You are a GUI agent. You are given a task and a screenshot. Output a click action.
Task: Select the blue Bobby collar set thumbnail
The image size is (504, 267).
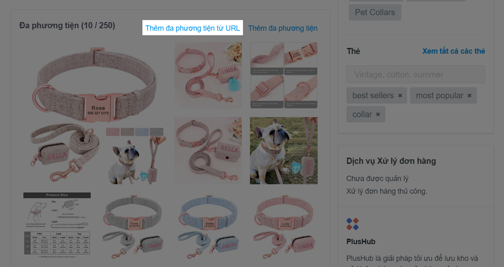(208, 226)
